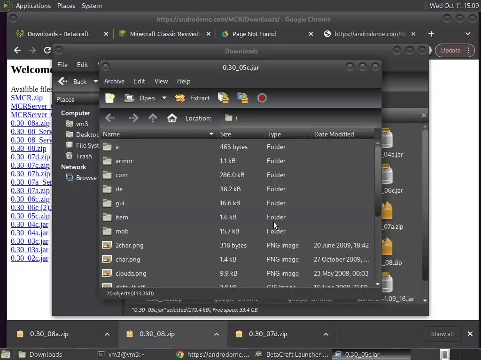Select the de folder

237,189
